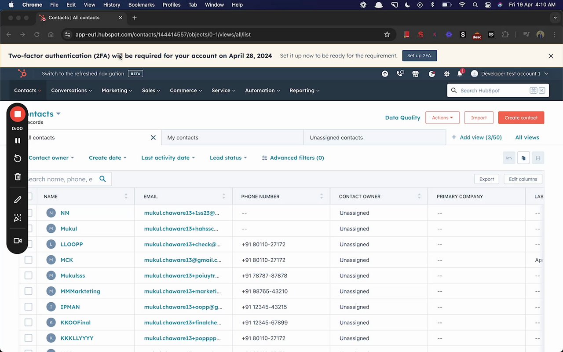The height and width of the screenshot is (352, 563).
Task: Select the IPMAN contact checkbox
Action: [x=29, y=307]
